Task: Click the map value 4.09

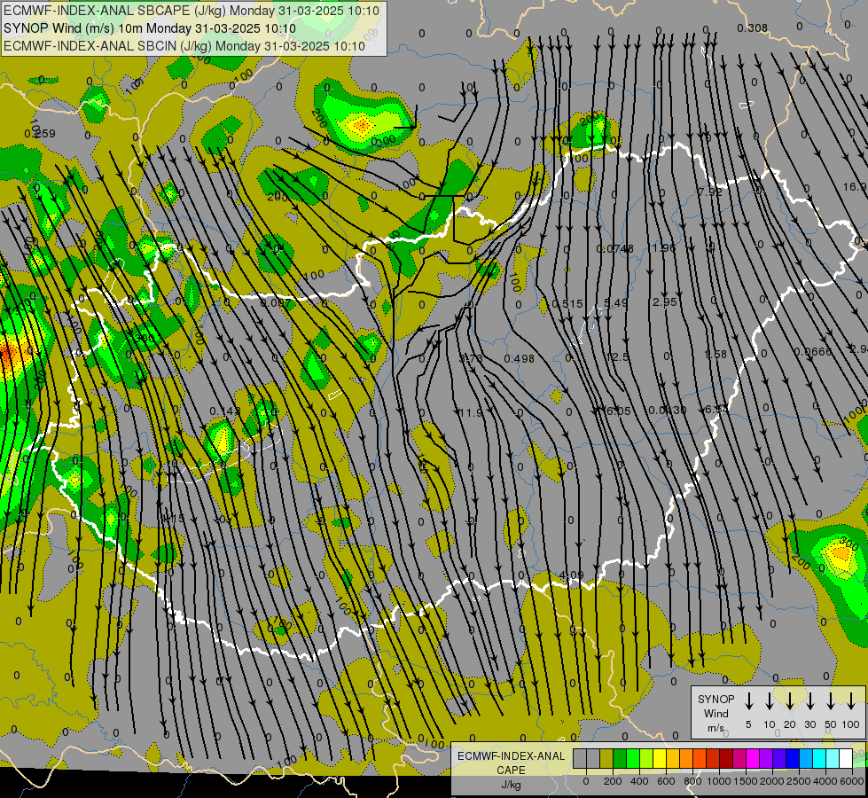Action: (x=571, y=575)
